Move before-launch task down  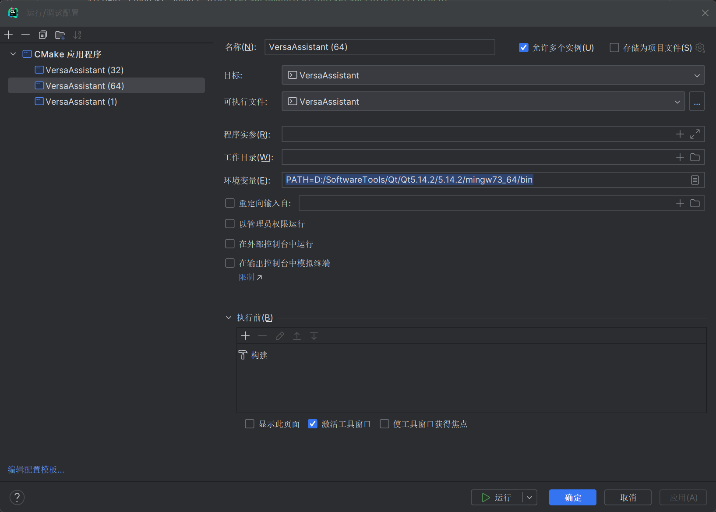(x=314, y=336)
